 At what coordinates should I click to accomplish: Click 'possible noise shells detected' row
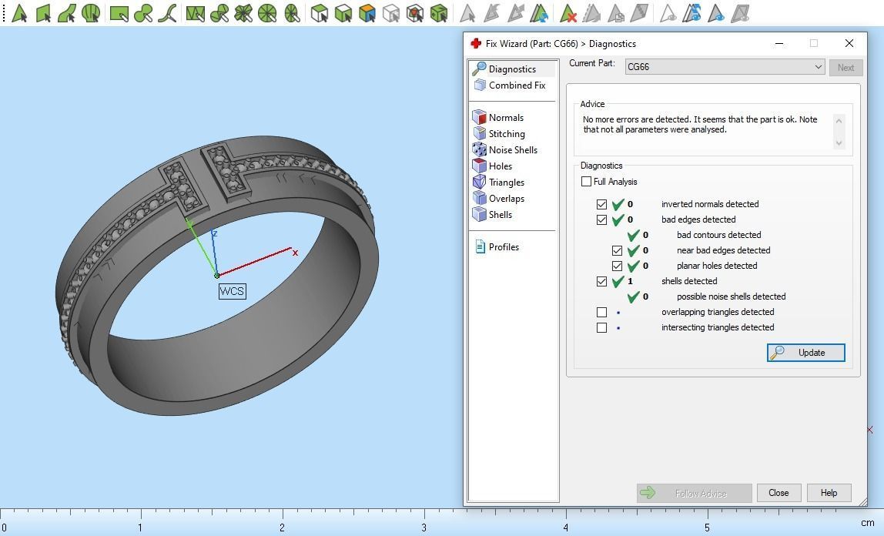[707, 296]
